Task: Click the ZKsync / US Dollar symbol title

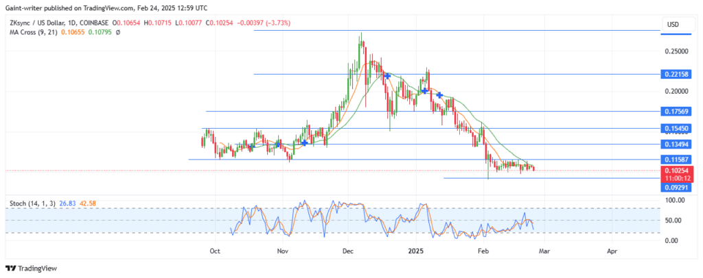Action: [x=38, y=23]
